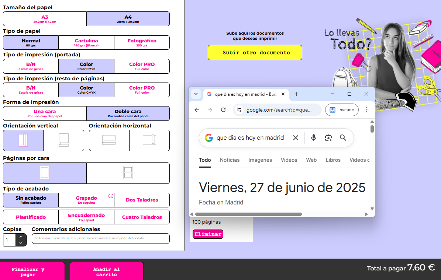Switch to Una cara printing
441x280 pixels.
pyautogui.click(x=45, y=113)
